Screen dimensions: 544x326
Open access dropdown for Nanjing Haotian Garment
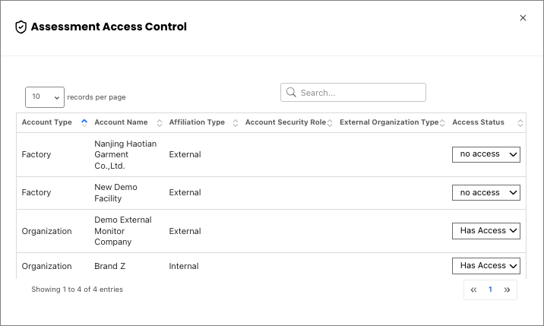tap(486, 154)
